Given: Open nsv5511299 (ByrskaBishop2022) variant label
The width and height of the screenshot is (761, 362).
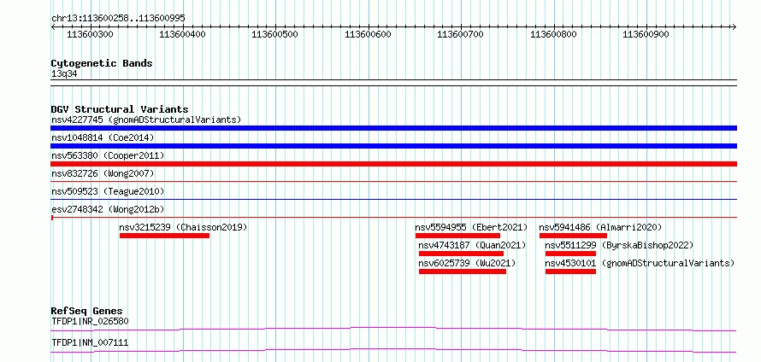Looking at the screenshot, I should point(619,245).
